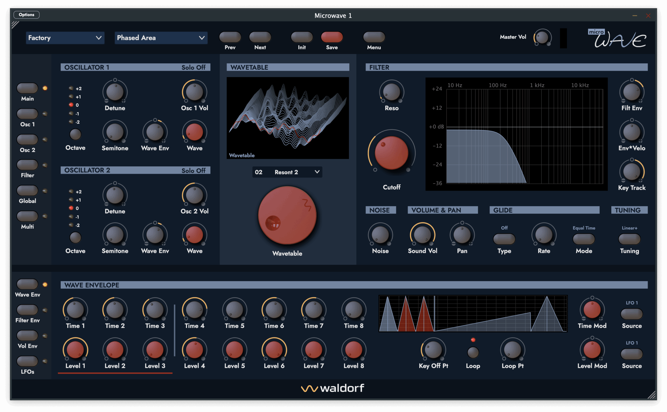The height and width of the screenshot is (412, 667).
Task: Click the Osc 1 Vol knob
Action: [194, 92]
